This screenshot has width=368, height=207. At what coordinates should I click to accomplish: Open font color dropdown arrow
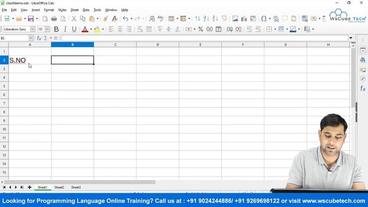[91, 29]
